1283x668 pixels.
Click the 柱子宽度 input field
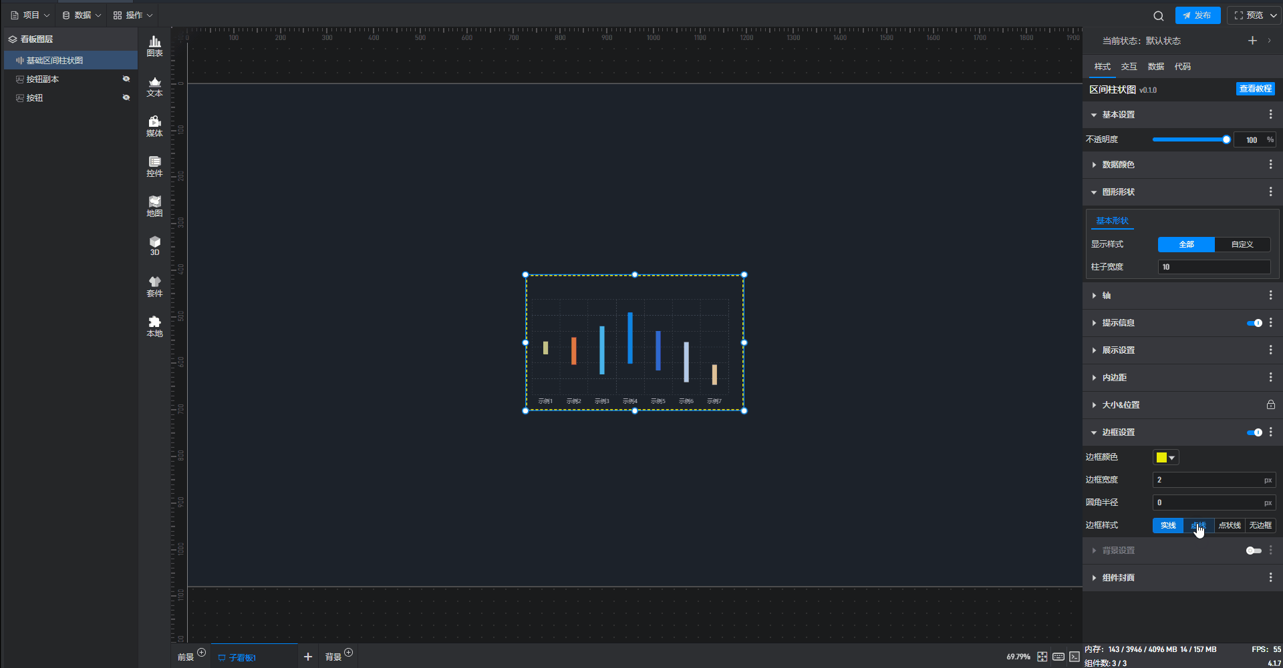1214,267
